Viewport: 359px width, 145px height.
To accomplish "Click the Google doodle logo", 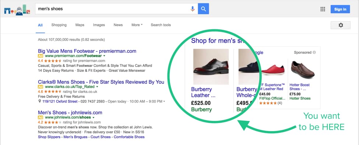I will tap(17, 10).
